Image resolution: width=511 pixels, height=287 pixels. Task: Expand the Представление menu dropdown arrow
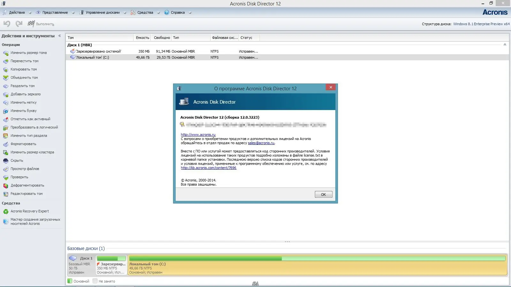73,13
